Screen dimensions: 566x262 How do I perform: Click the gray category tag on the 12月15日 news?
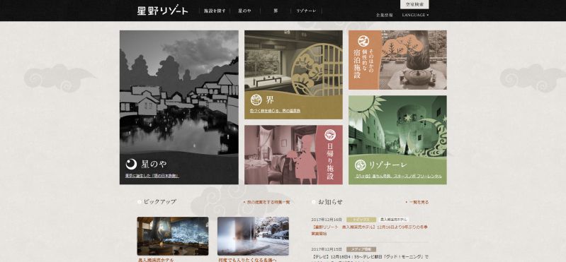pyautogui.click(x=361, y=249)
